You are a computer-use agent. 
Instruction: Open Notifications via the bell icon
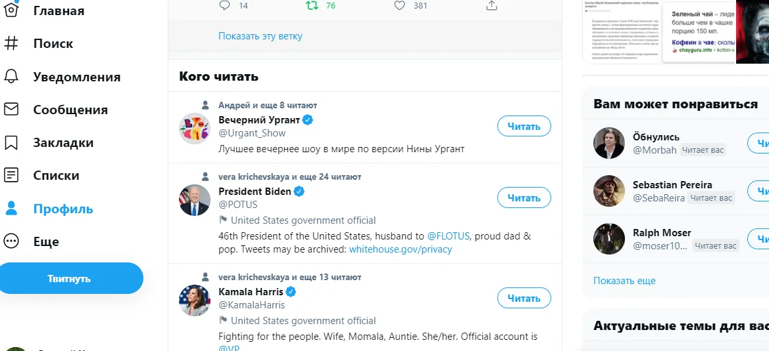pyautogui.click(x=11, y=77)
